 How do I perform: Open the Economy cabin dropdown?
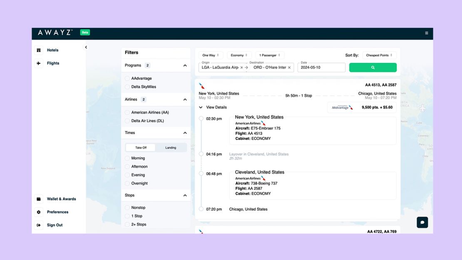pyautogui.click(x=238, y=55)
